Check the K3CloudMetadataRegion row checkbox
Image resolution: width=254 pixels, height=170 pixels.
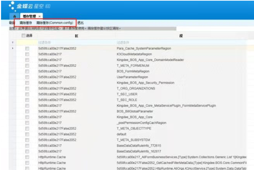(27, 54)
